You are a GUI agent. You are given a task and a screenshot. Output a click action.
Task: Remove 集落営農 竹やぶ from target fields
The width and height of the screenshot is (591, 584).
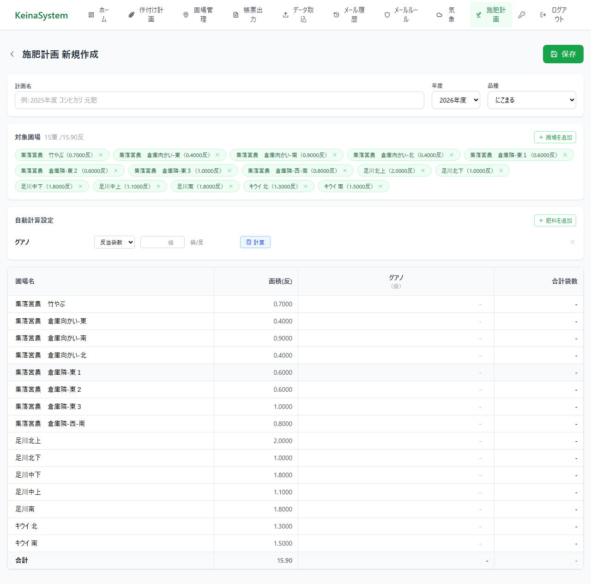(x=101, y=155)
